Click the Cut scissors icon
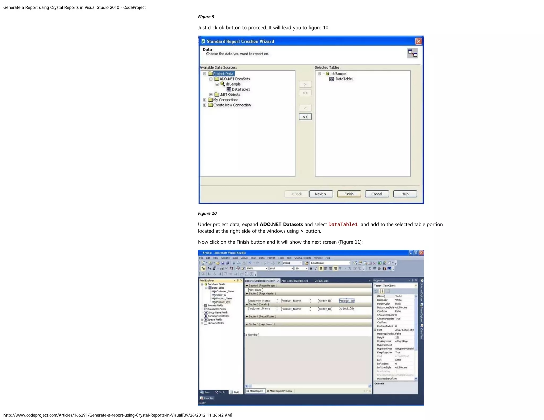 234,263
